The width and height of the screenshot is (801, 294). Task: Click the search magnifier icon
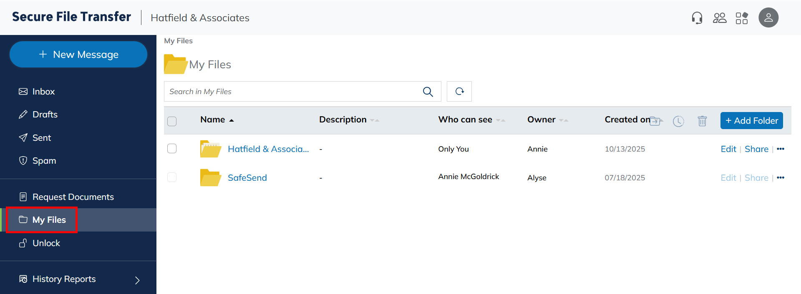pos(428,92)
